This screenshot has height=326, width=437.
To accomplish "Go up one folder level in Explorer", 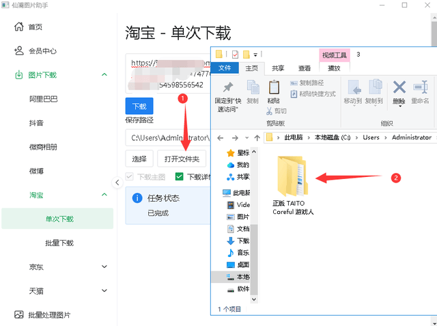I will (x=257, y=138).
